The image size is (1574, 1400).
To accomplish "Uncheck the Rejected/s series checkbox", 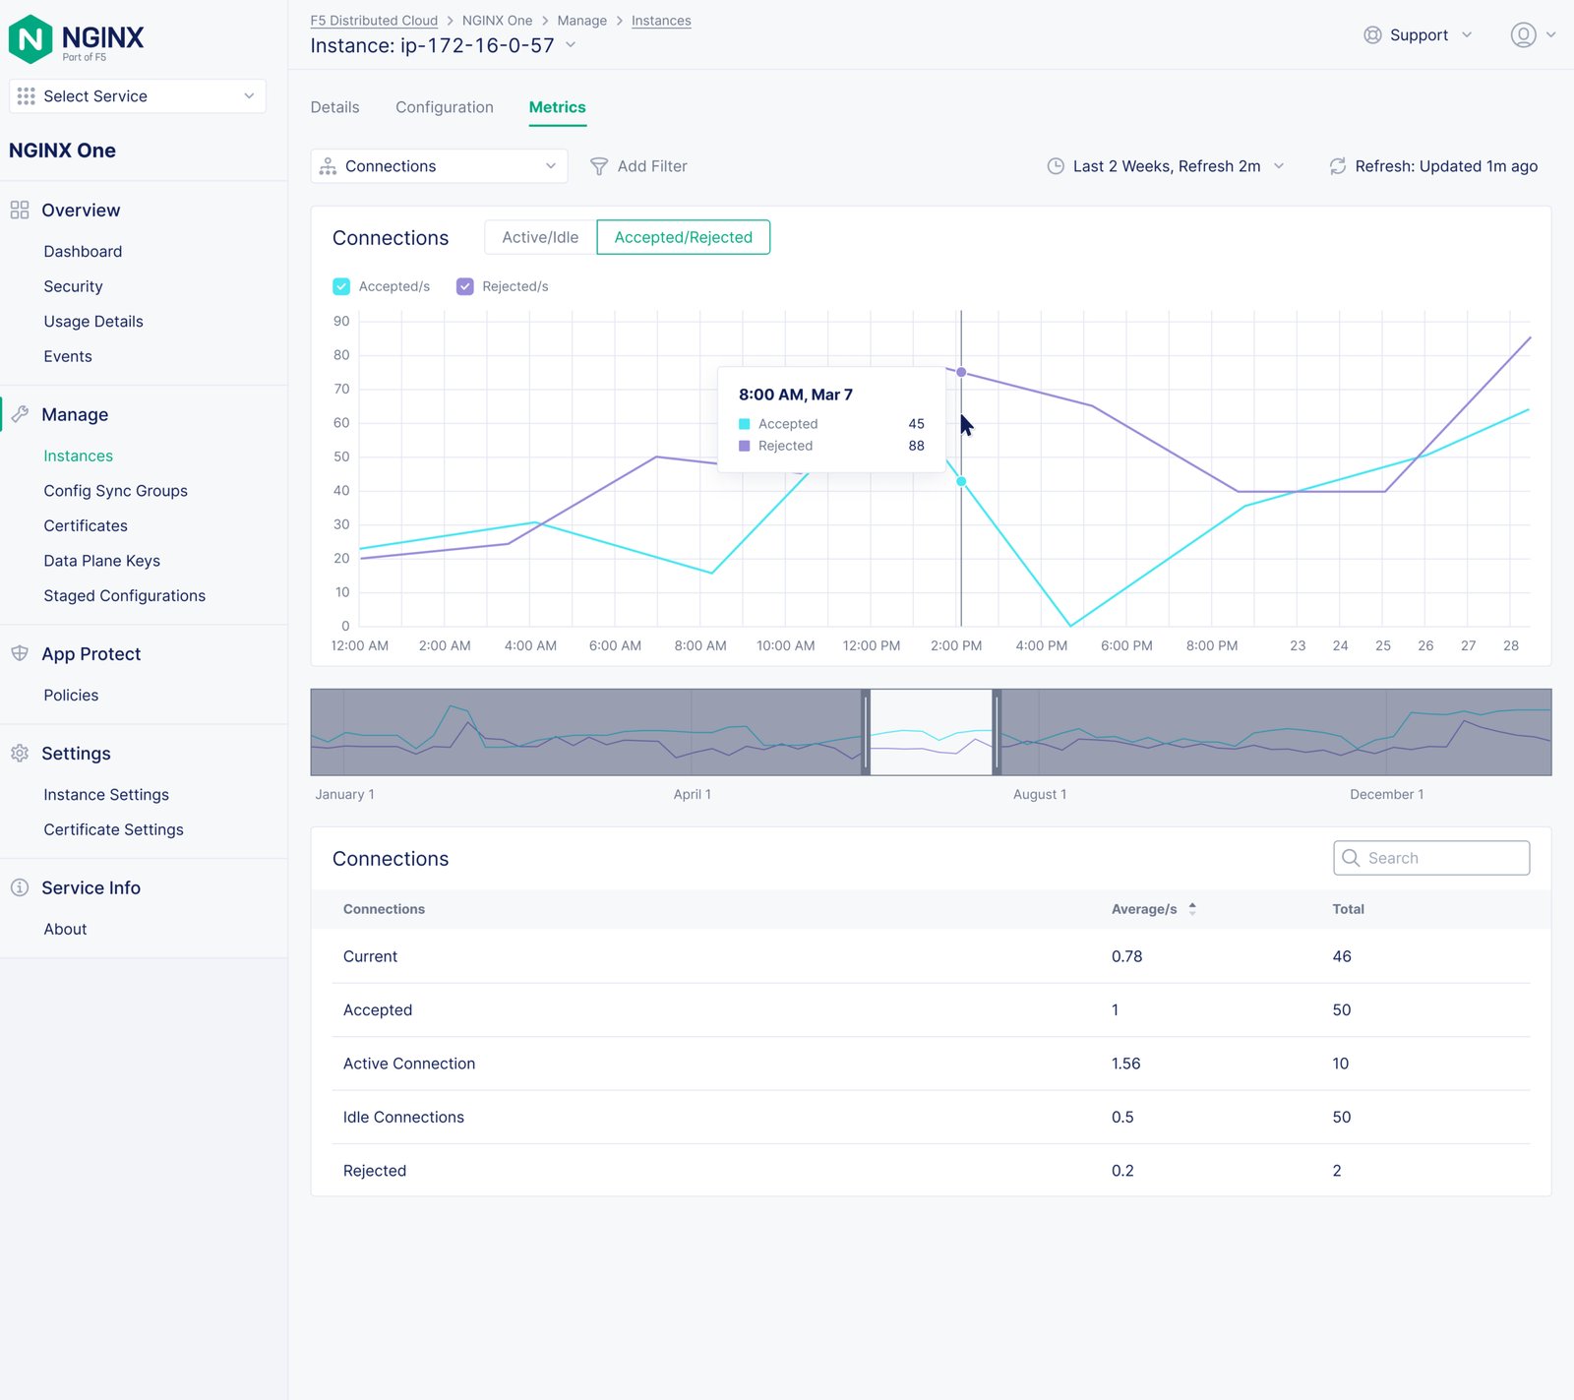I will pyautogui.click(x=465, y=286).
